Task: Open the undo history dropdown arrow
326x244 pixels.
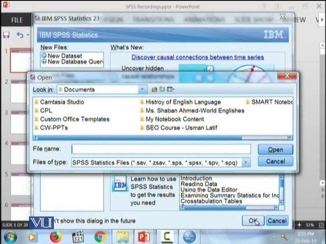Action: point(28,35)
